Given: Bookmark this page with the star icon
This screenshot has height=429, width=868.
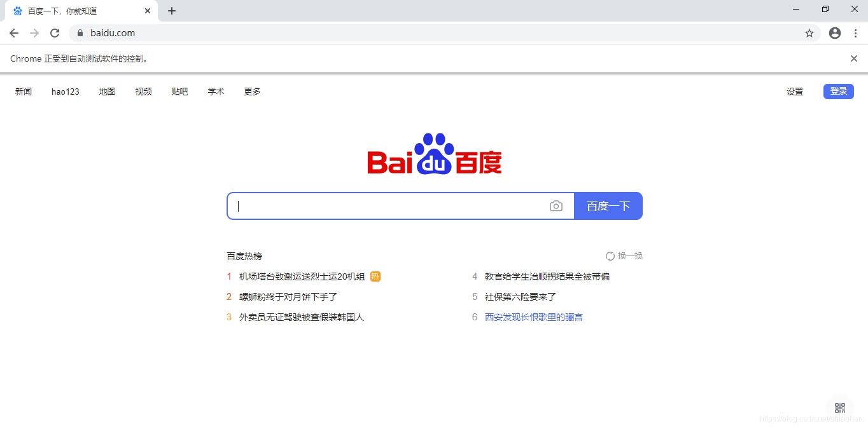Looking at the screenshot, I should pyautogui.click(x=809, y=33).
